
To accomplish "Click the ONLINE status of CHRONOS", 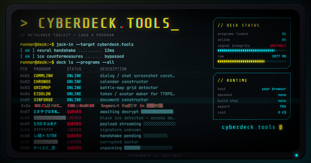I will pos(74,82).
